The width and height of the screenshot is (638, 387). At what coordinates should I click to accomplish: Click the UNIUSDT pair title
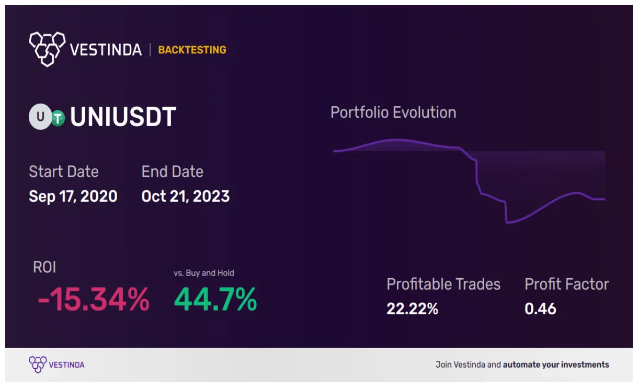point(123,117)
